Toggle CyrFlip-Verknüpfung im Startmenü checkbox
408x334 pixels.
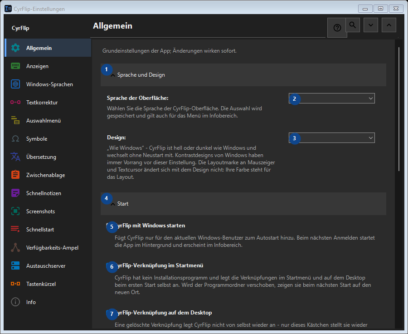pyautogui.click(x=109, y=265)
